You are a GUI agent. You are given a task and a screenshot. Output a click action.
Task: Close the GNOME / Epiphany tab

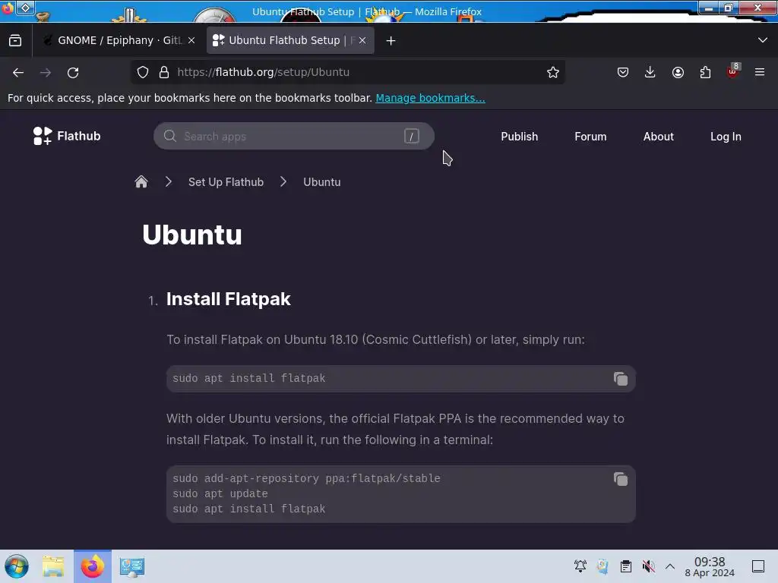[x=191, y=41]
